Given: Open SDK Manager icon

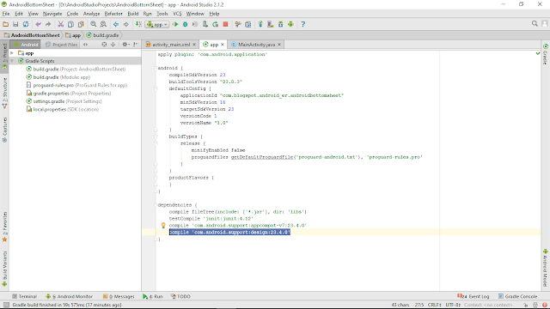Looking at the screenshot, I should tap(281, 24).
